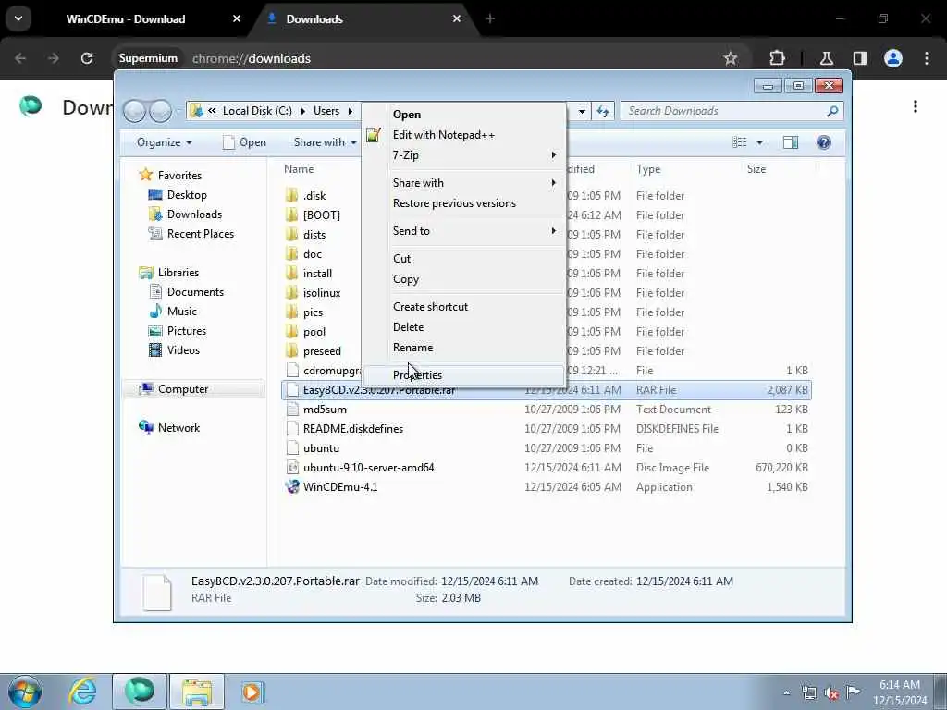Image resolution: width=947 pixels, height=710 pixels.
Task: Select the md5sum text file
Action: coord(316,409)
